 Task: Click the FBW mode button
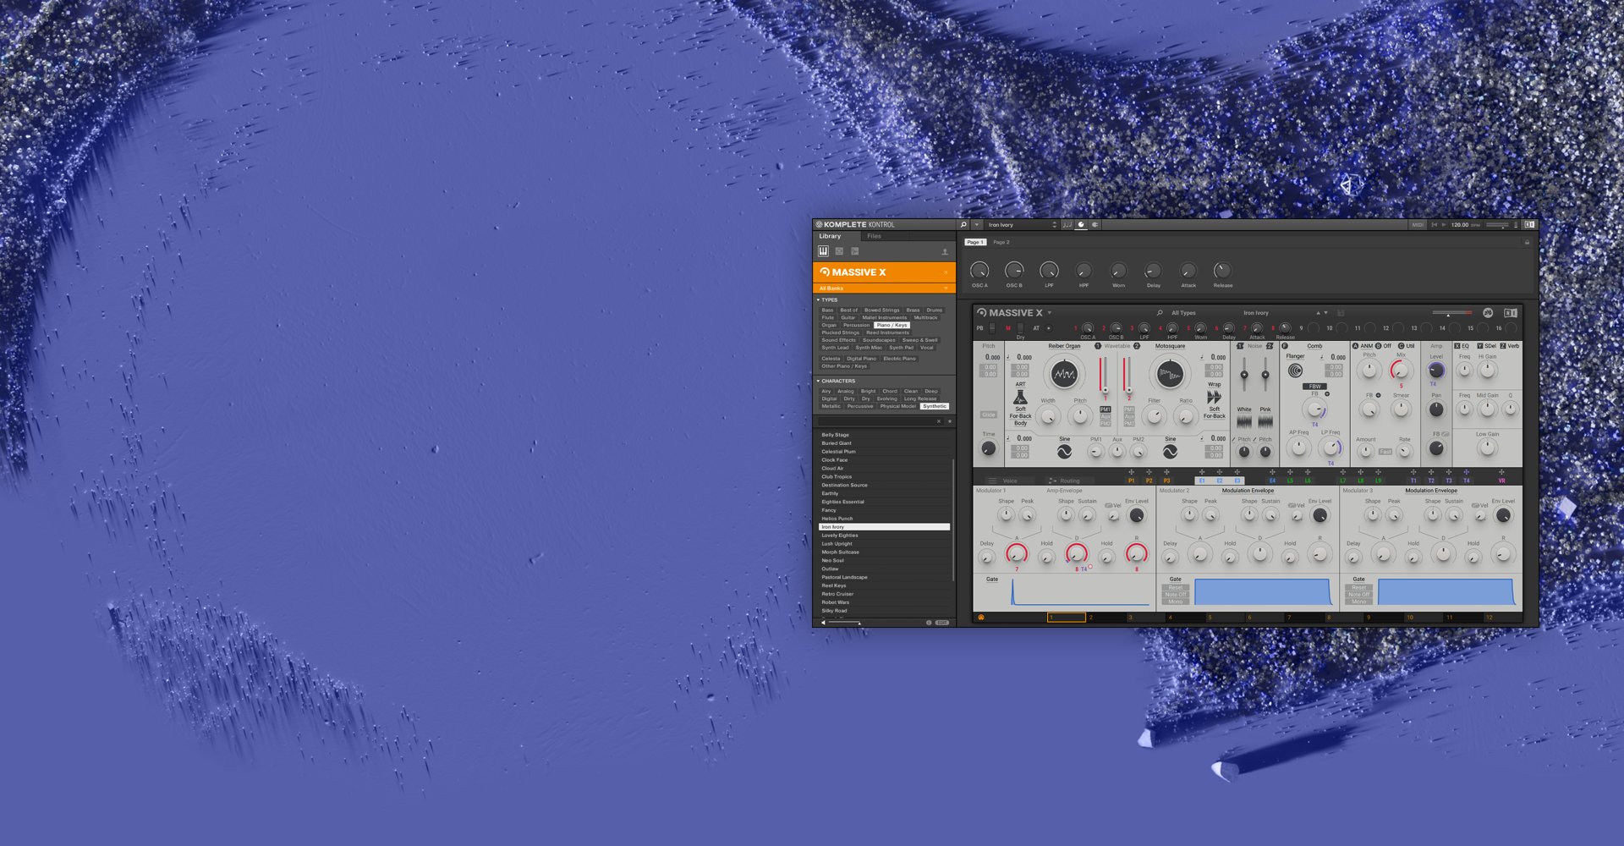[1314, 387]
